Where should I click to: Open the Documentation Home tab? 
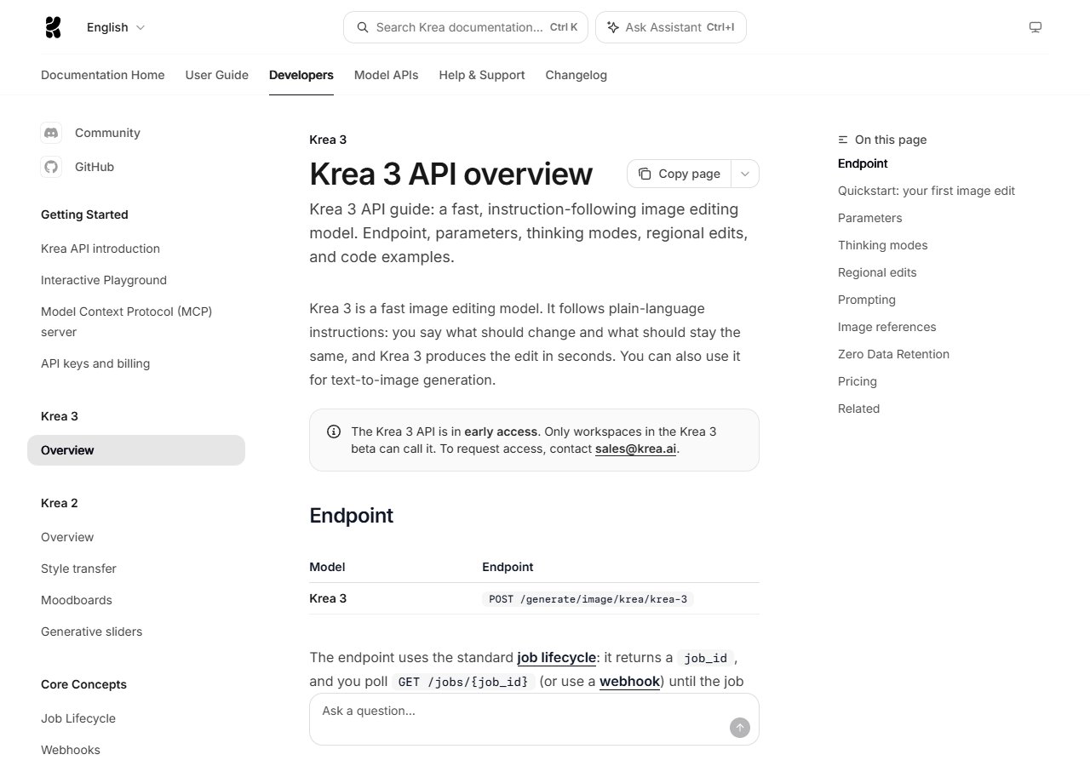coord(103,75)
